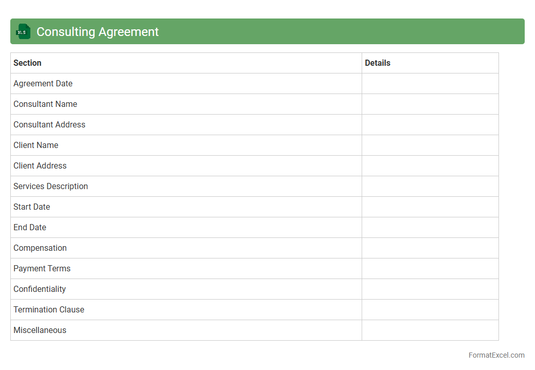This screenshot has height=370, width=535.
Task: Click the Termination Clause details cell
Action: (430, 309)
